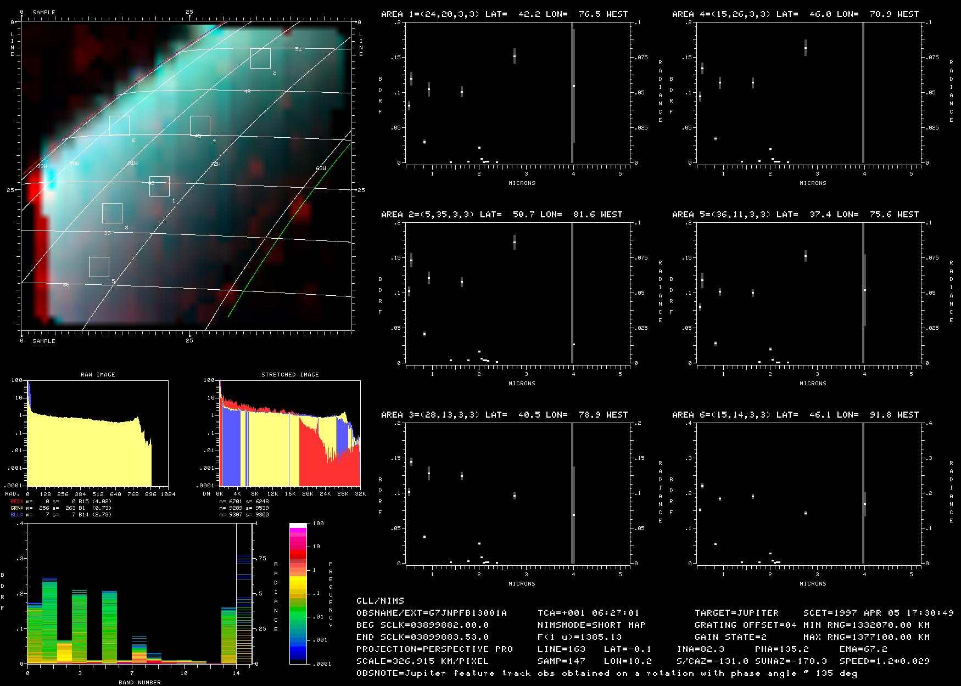
Task: Click the area box labeled 4 on image
Action: pyautogui.click(x=200, y=126)
